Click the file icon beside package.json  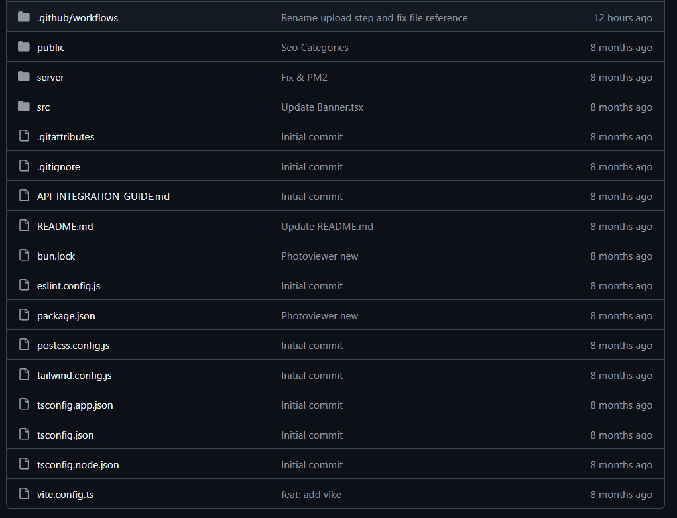(25, 315)
